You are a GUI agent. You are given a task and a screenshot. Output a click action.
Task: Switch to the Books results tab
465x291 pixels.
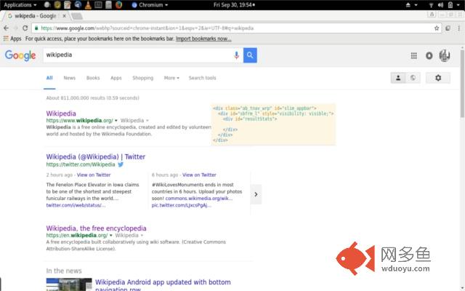(93, 78)
